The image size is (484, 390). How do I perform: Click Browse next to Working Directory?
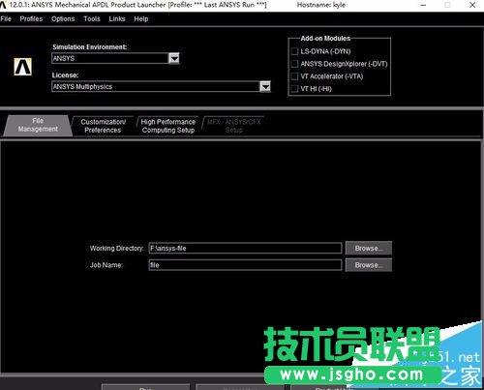pos(369,248)
